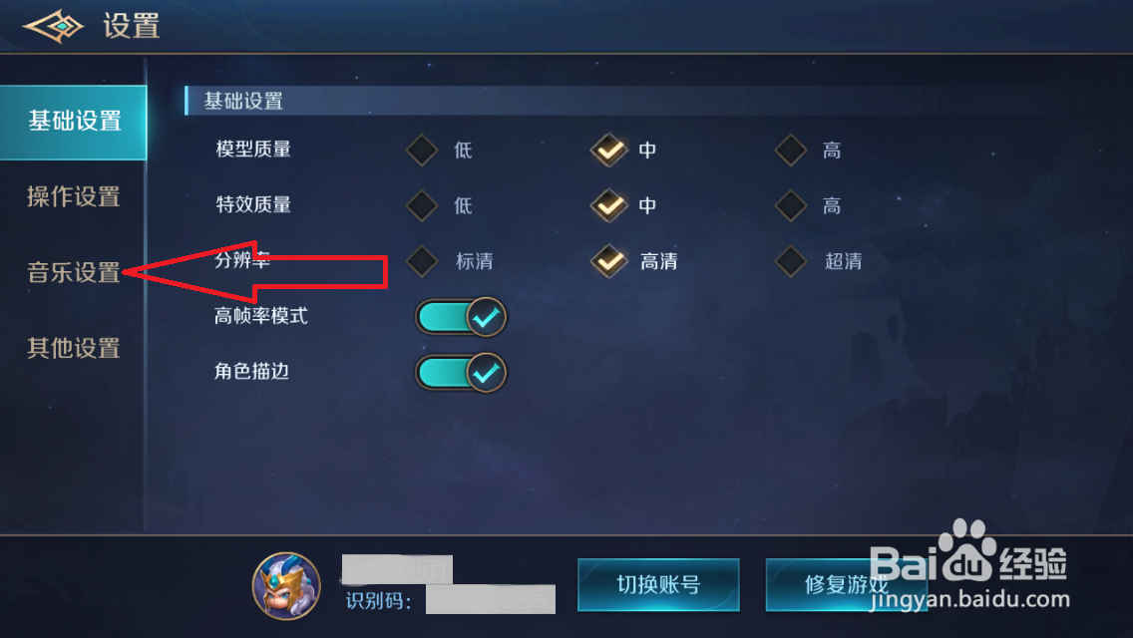
Task: Click the 识别码 code field
Action: click(x=491, y=600)
